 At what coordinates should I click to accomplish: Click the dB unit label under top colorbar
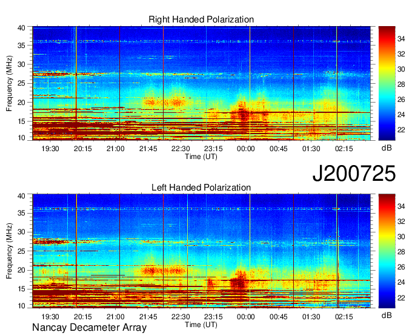pos(387,147)
